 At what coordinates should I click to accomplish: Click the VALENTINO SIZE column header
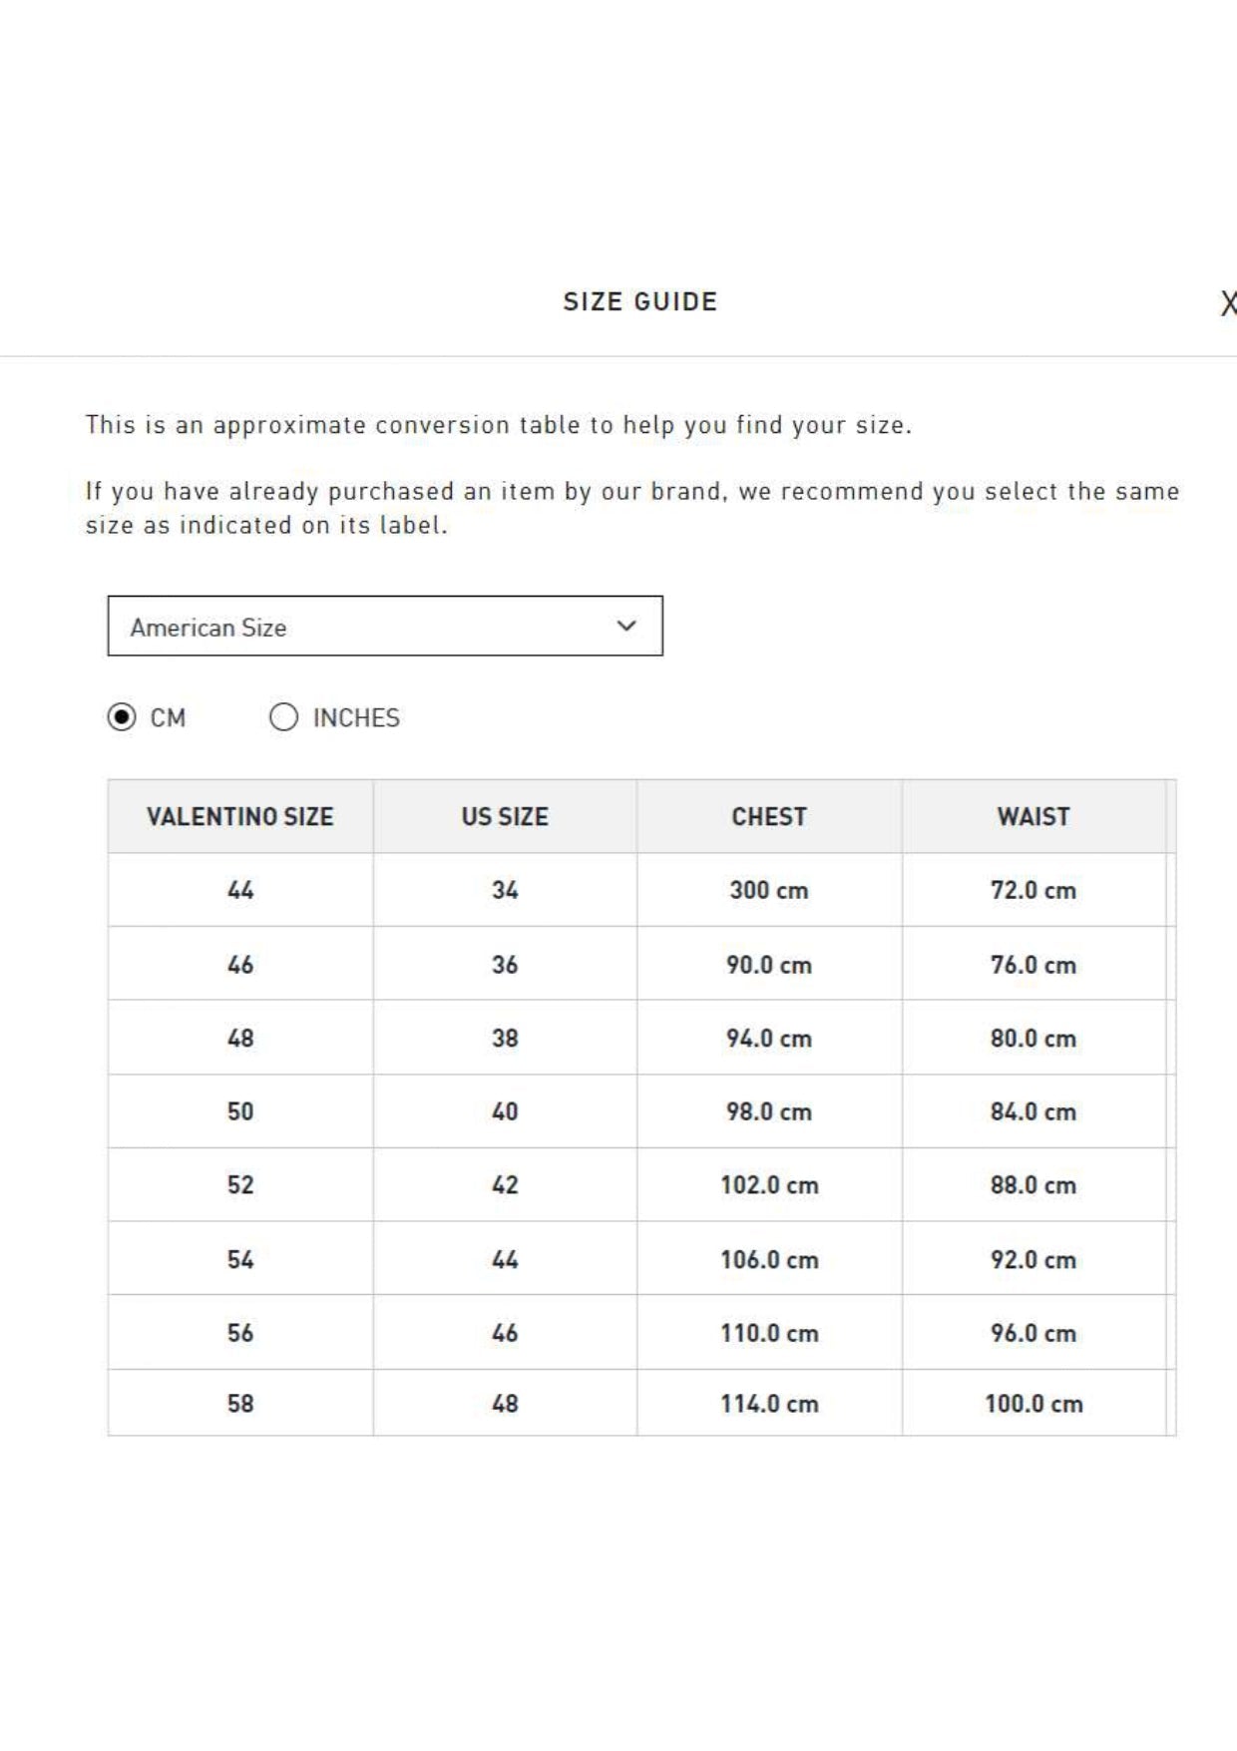coord(240,816)
